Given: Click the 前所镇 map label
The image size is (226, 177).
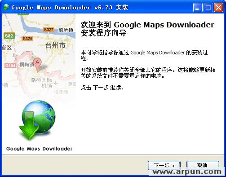Looking at the screenshot, I should (x=66, y=30).
